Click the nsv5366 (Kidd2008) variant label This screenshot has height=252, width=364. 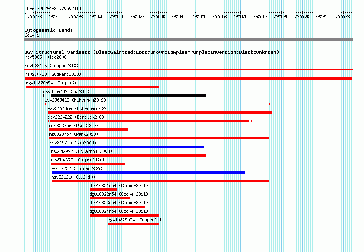(x=47, y=57)
